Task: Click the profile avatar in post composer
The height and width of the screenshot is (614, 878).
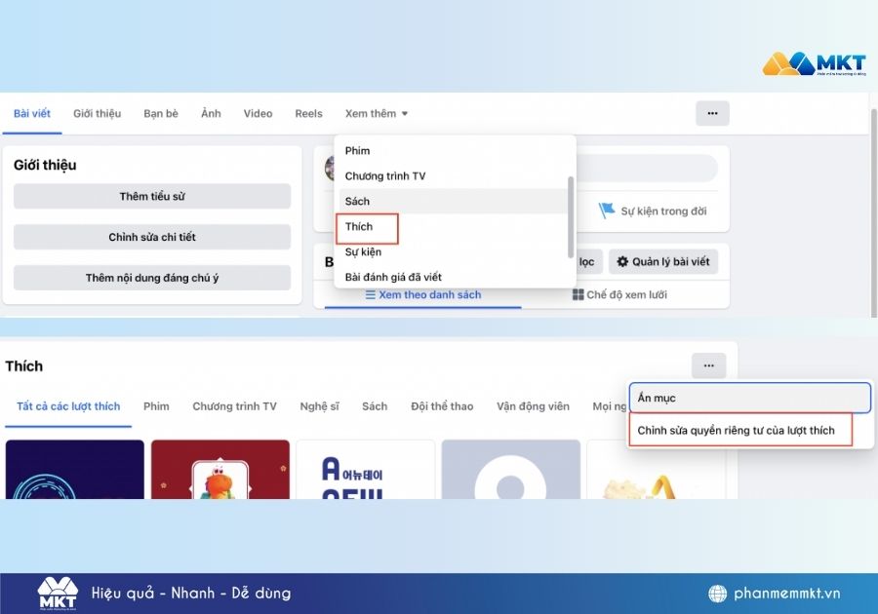Action: click(x=332, y=169)
